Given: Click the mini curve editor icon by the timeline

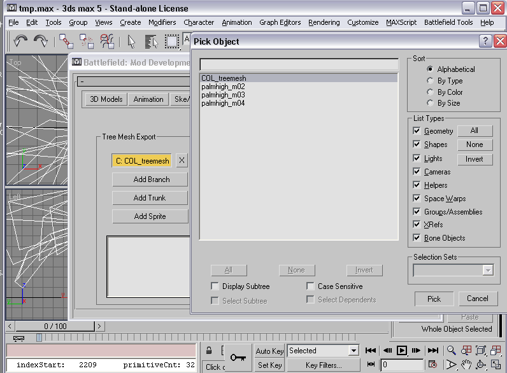Looking at the screenshot, I should pos(18,338).
